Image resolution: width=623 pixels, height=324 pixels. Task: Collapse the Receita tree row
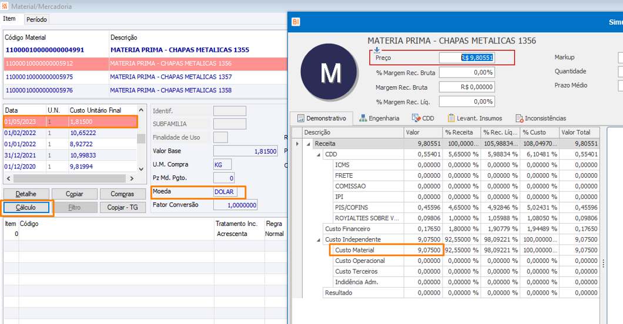tap(309, 144)
